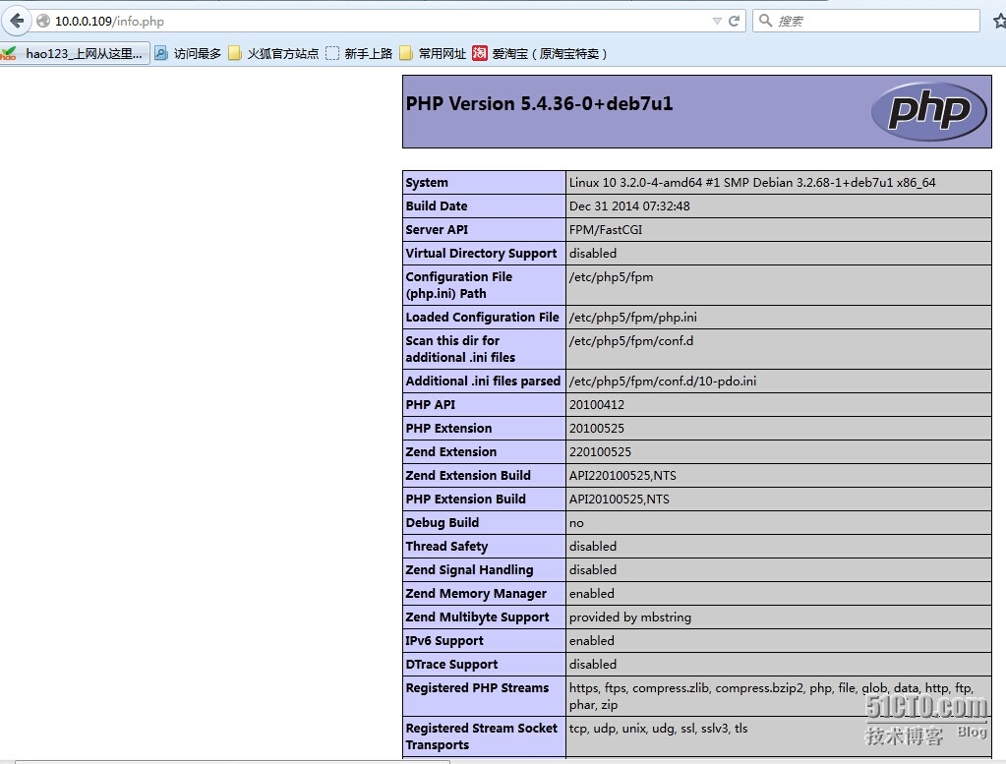Screen dimensions: 1006x764
Task: Click the tcp, udp, unix, udg, ssl value
Action: click(x=658, y=728)
